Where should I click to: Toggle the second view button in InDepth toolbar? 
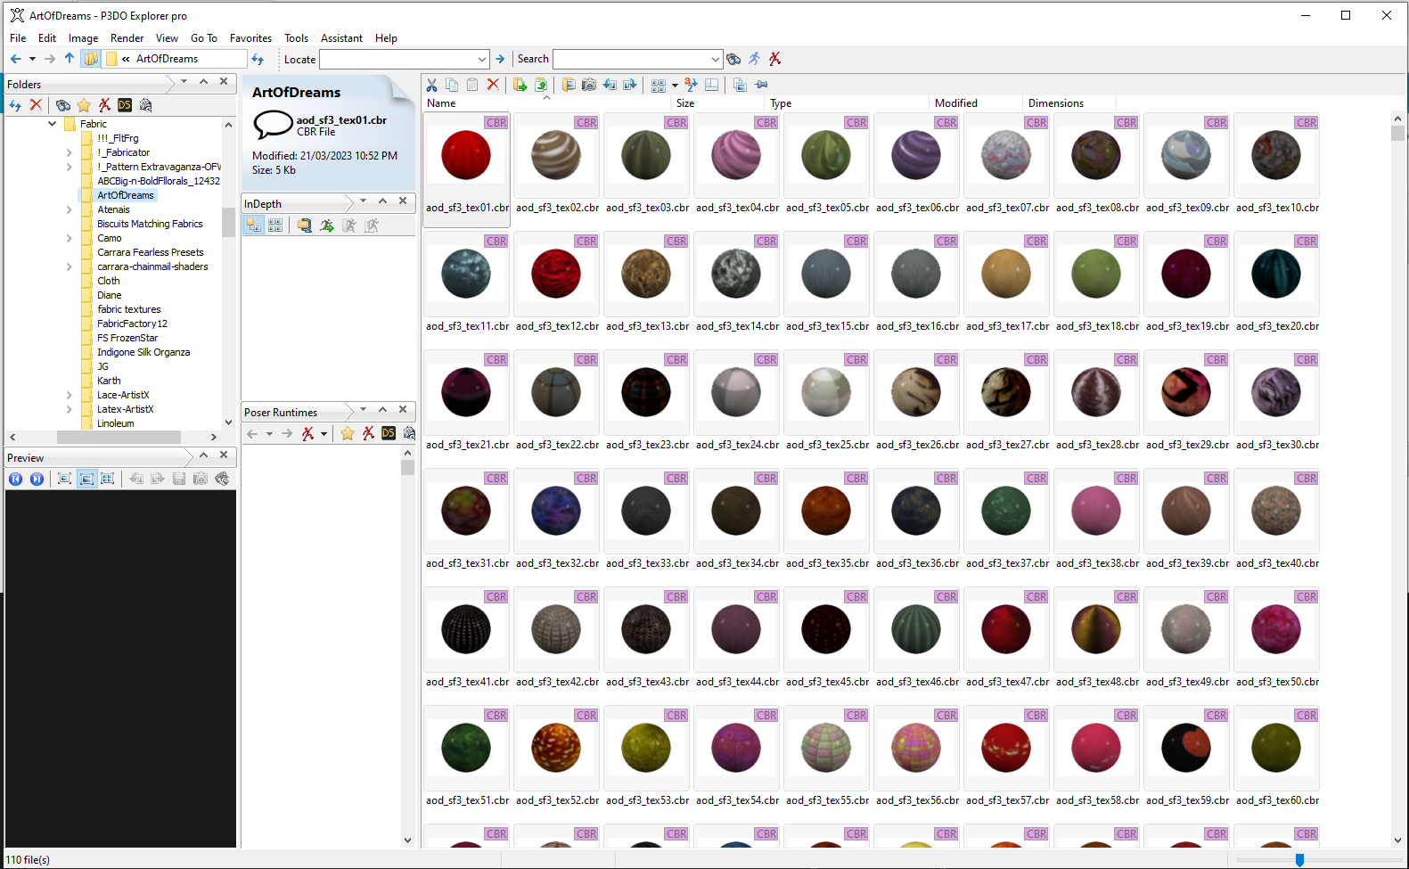(x=275, y=225)
